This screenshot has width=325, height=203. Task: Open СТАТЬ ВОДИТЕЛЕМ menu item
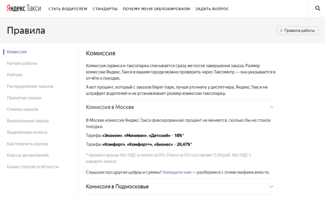pyautogui.click(x=68, y=9)
